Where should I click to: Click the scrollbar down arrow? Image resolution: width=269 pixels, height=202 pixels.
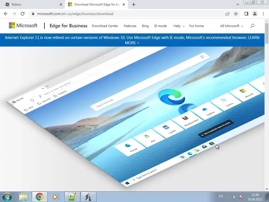pyautogui.click(x=267, y=189)
